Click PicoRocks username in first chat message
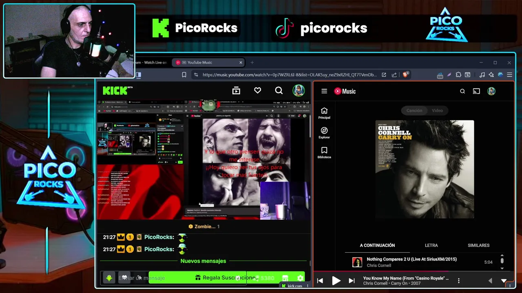Image resolution: width=522 pixels, height=293 pixels. (159, 237)
